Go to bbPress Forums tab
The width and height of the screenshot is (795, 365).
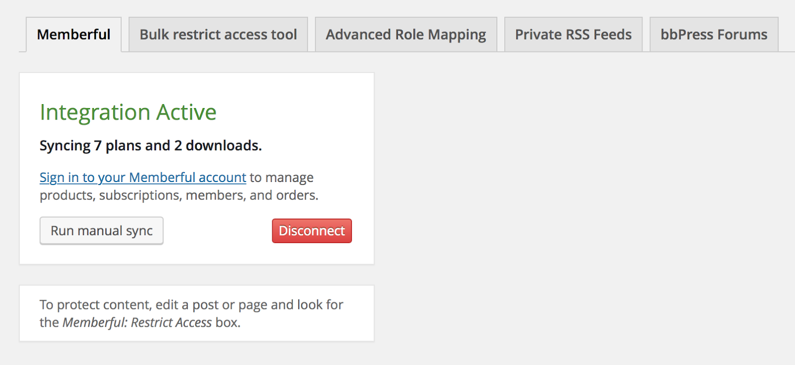coord(714,35)
